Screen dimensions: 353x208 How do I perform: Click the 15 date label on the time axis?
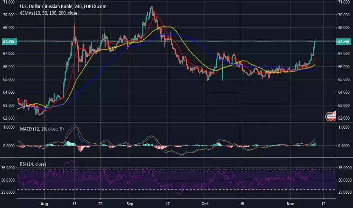[x=242, y=204]
